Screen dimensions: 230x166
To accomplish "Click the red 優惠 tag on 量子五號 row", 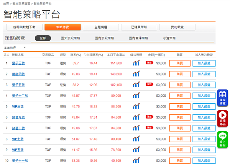I will 149,84.
